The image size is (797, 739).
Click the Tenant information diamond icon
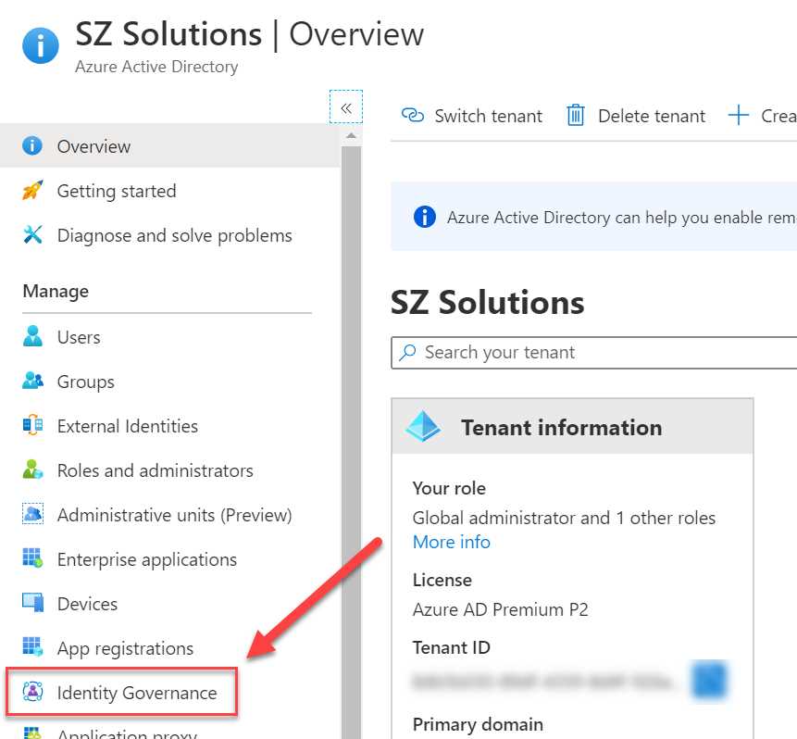427,427
